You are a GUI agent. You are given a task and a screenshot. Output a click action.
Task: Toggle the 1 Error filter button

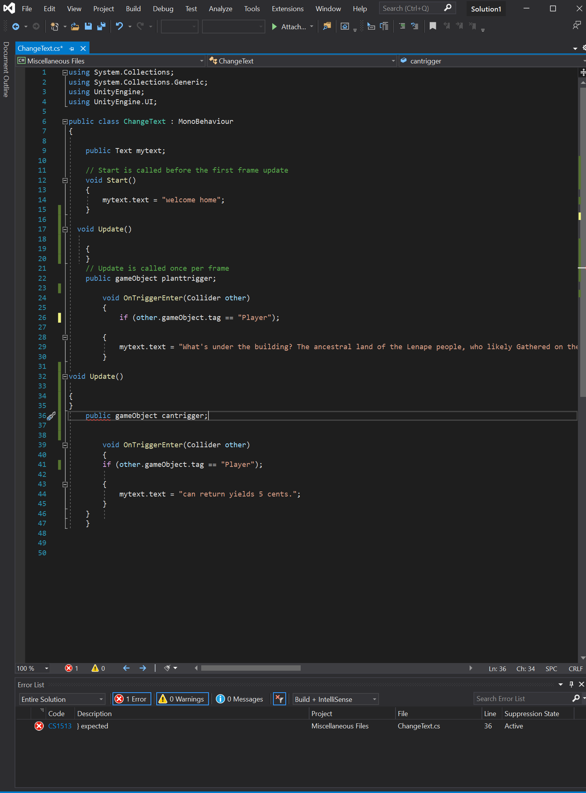(132, 699)
